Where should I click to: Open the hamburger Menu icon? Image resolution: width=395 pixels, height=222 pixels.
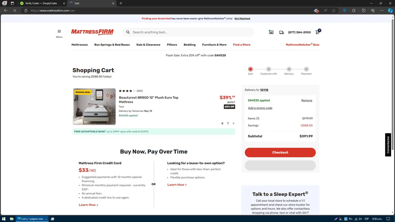[59, 31]
